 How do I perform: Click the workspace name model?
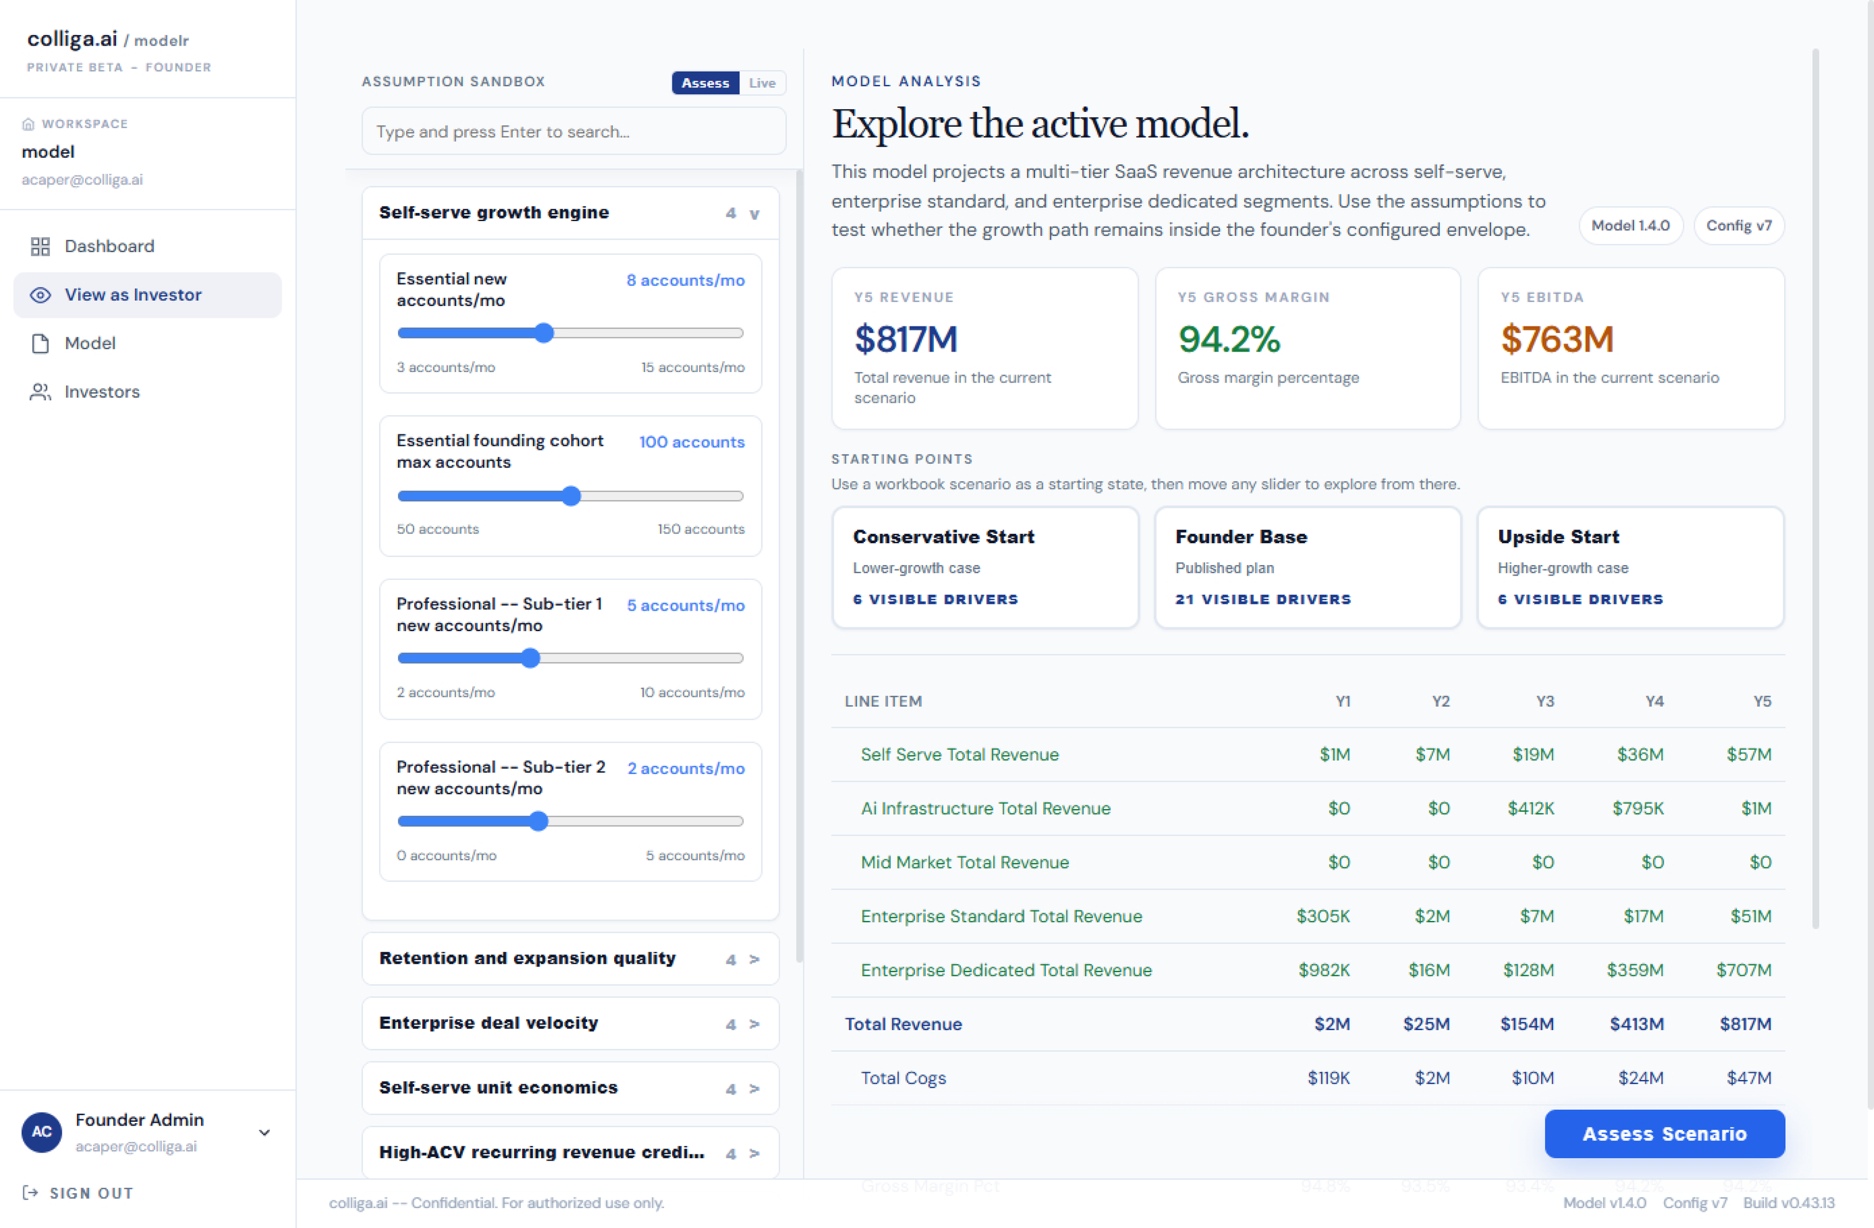click(x=48, y=152)
